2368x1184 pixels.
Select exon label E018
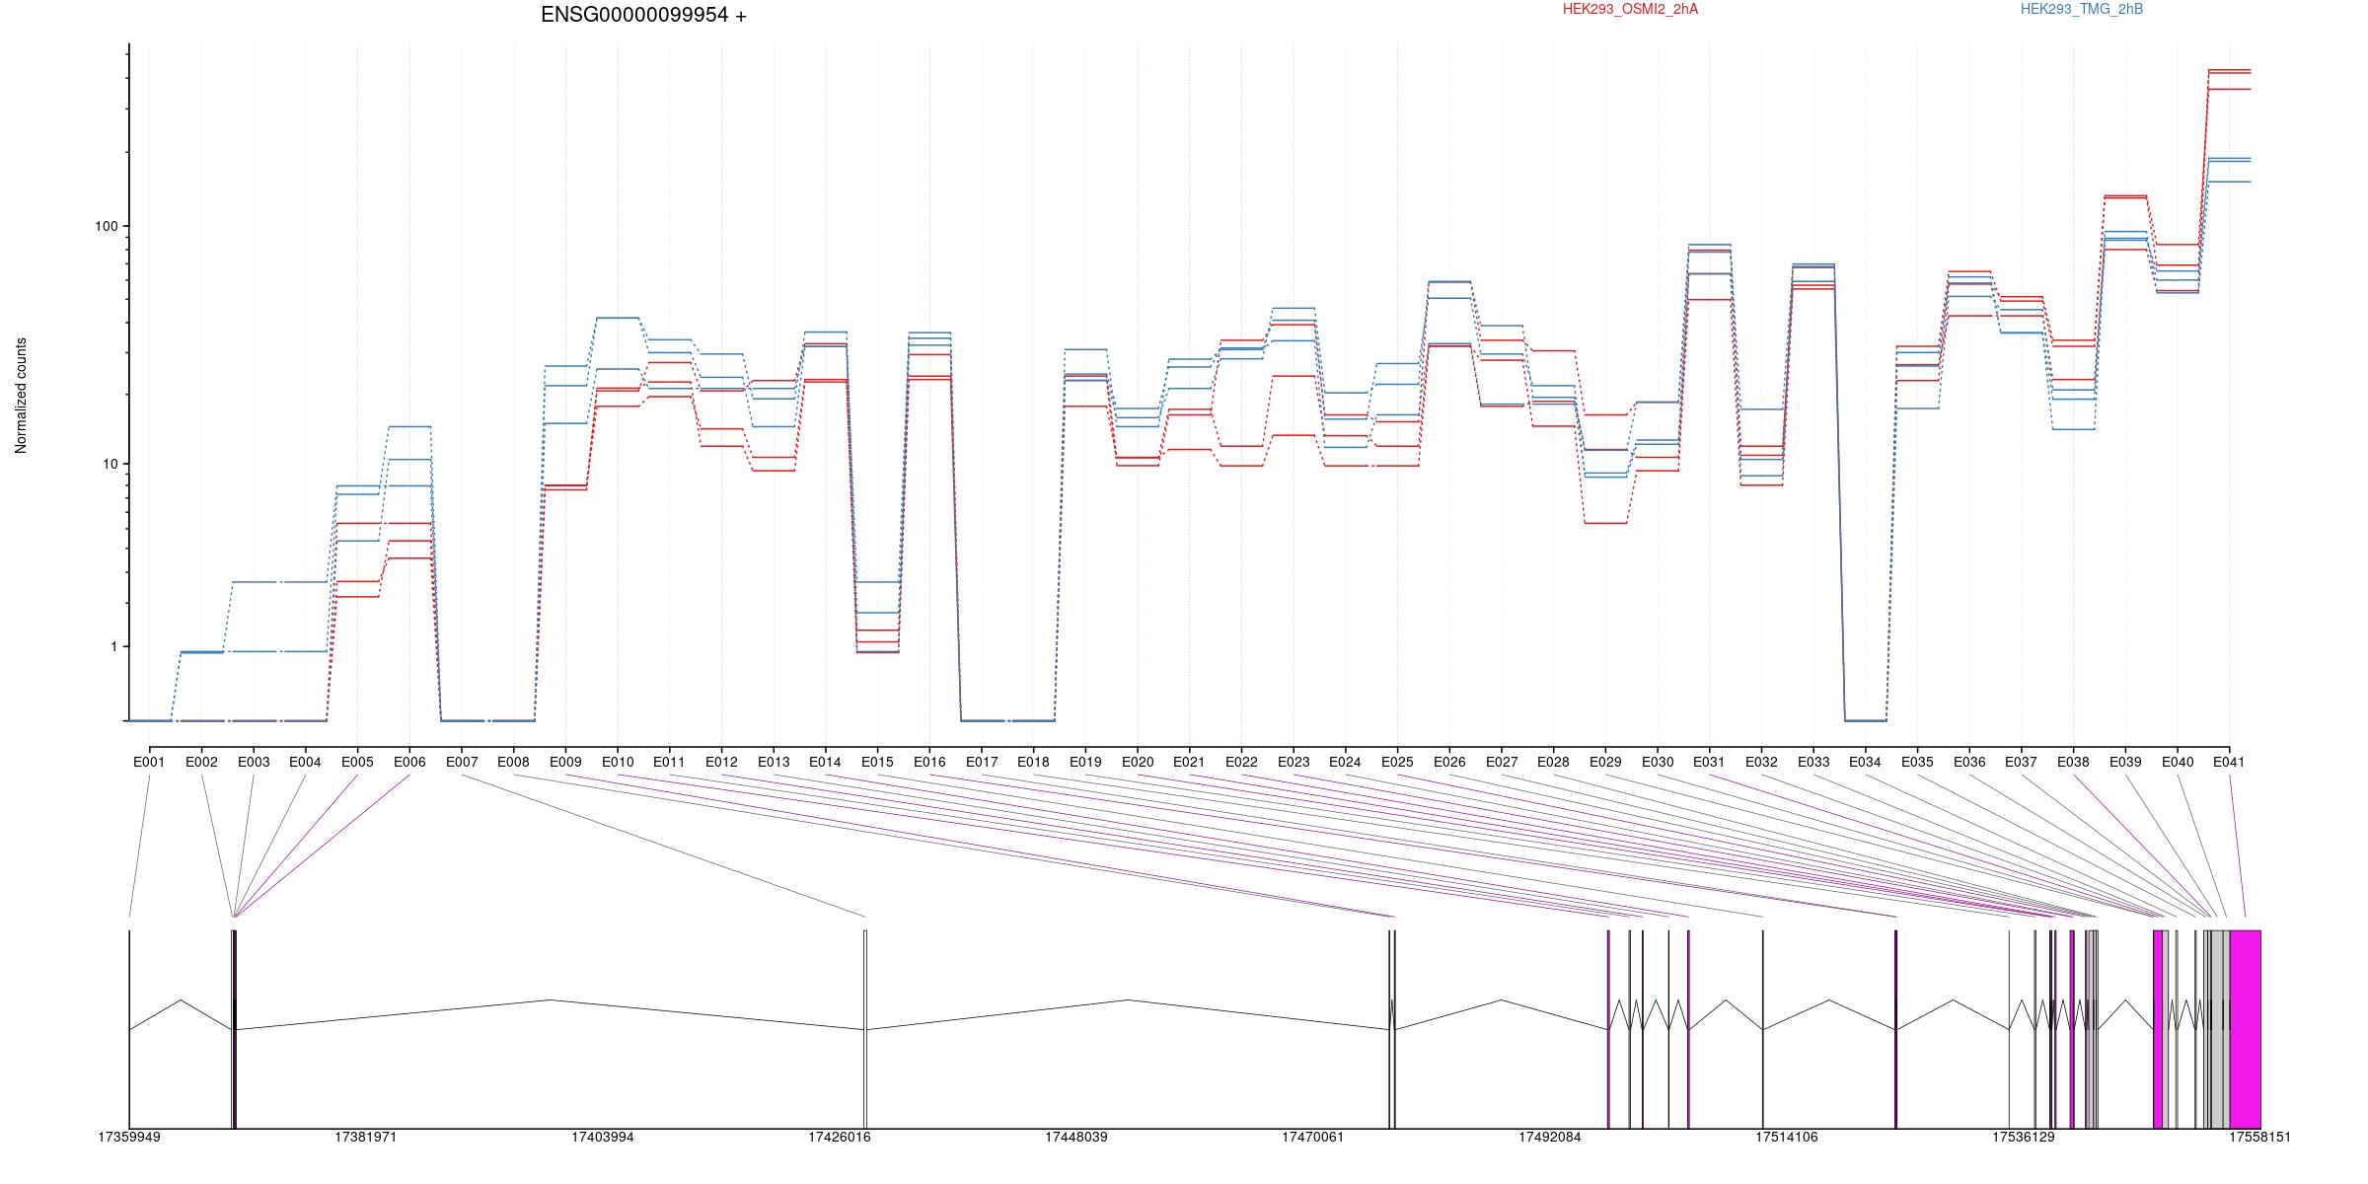tap(1033, 763)
